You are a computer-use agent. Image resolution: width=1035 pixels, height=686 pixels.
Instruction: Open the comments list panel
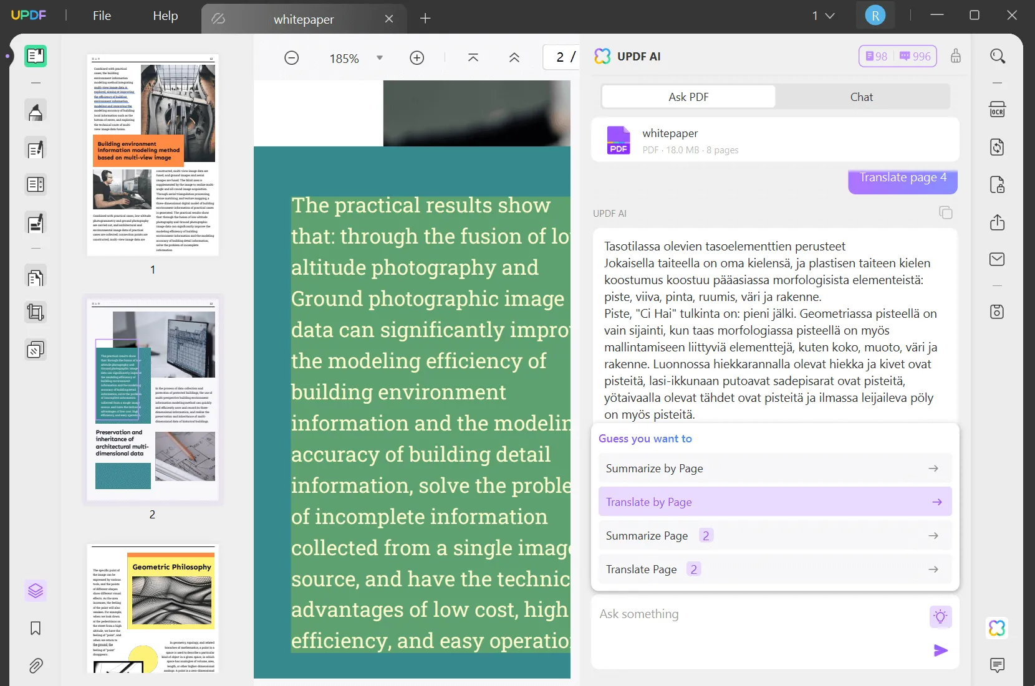click(998, 665)
